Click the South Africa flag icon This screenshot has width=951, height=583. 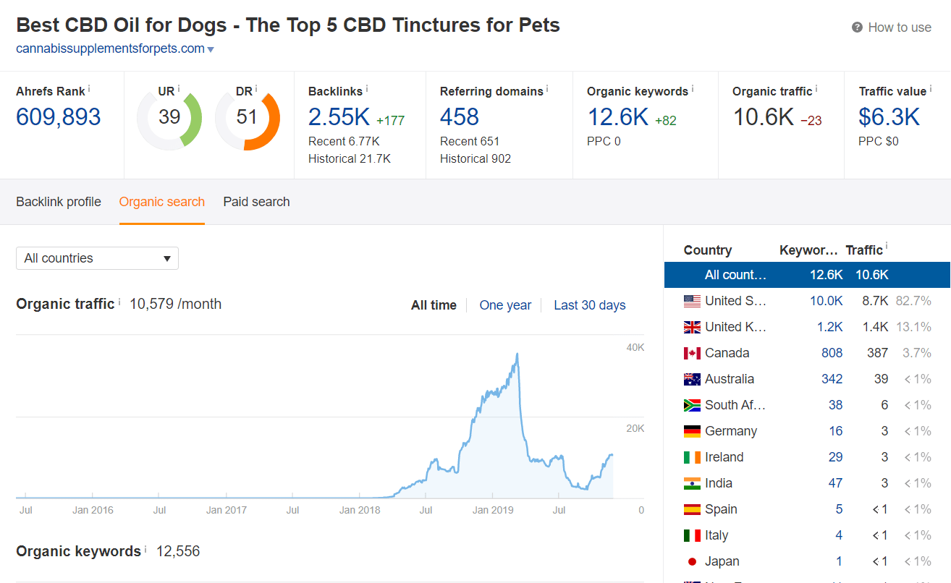[x=692, y=405]
